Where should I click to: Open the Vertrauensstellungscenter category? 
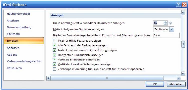[x=24, y=61]
